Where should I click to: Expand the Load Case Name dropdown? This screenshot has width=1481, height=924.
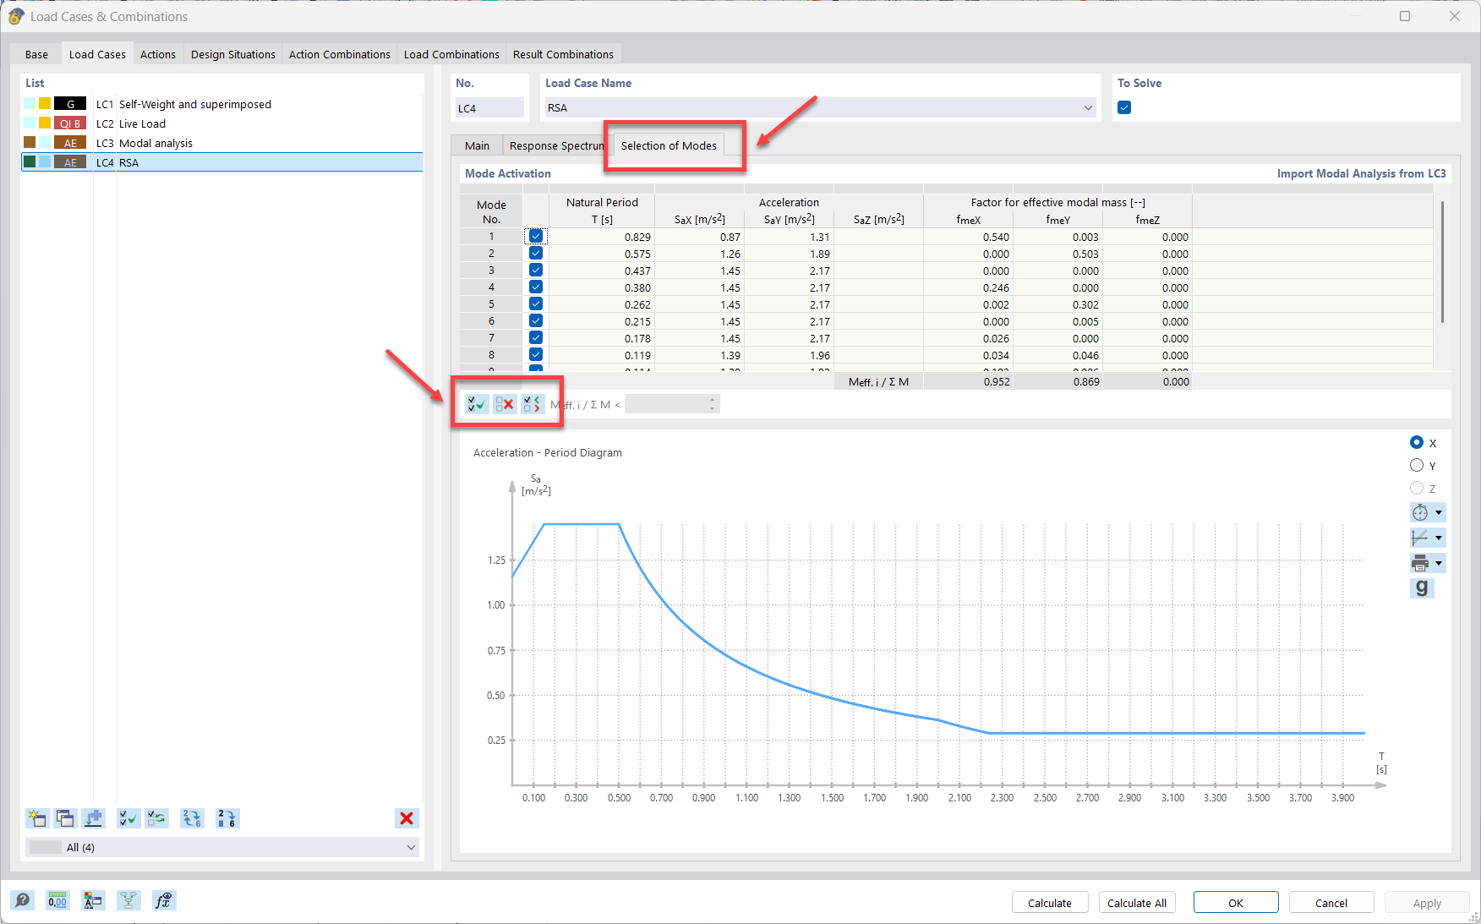[x=1088, y=107]
